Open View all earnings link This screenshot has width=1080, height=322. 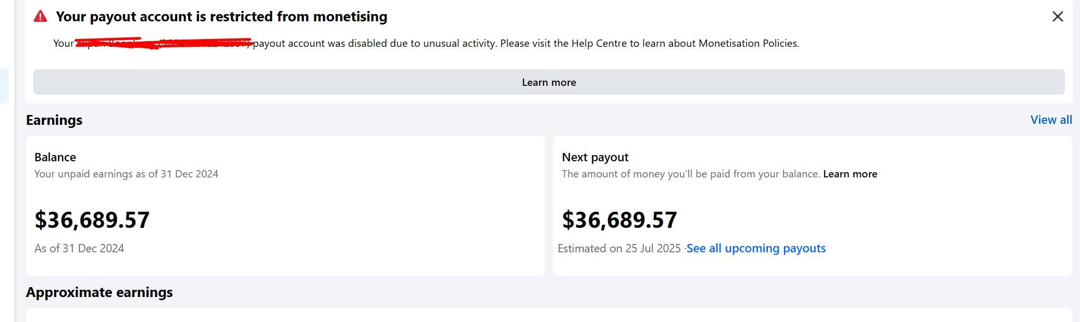[x=1051, y=120]
